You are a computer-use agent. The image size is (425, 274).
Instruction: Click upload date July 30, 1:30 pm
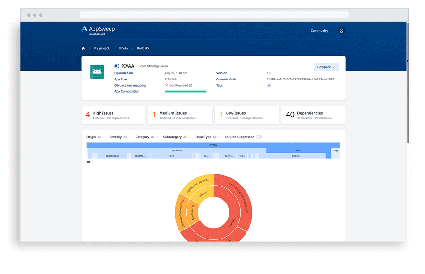(176, 73)
